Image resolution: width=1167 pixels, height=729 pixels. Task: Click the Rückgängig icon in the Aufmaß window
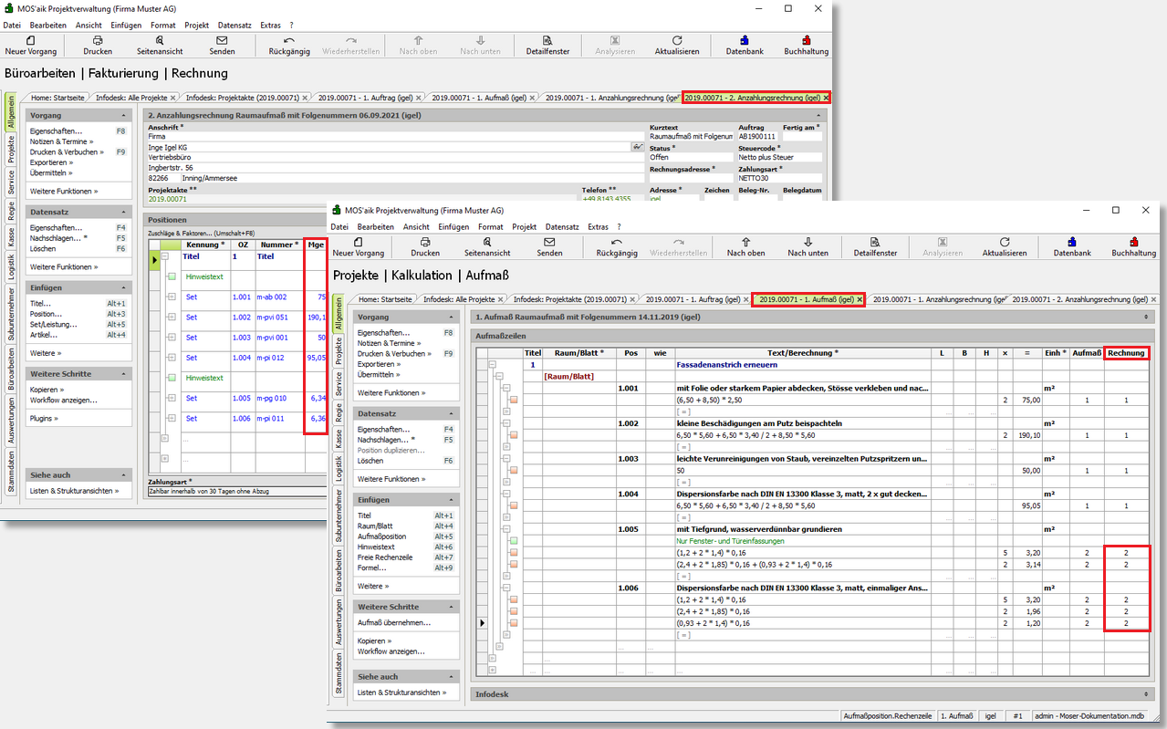(x=617, y=242)
